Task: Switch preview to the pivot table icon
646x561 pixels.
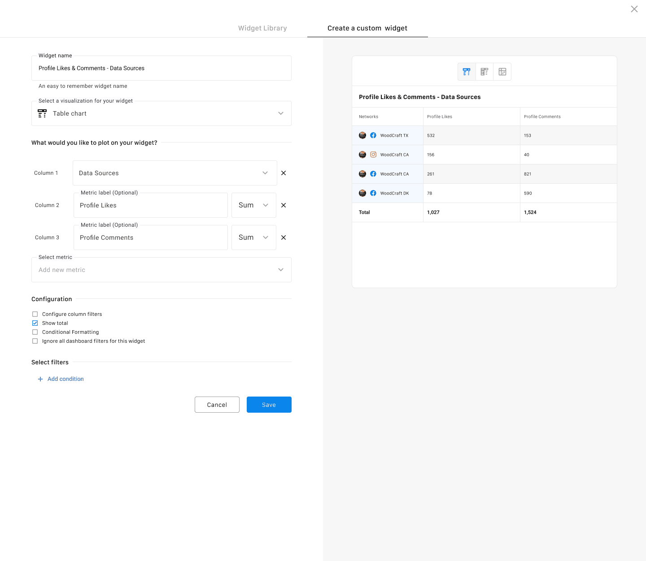Action: point(502,72)
